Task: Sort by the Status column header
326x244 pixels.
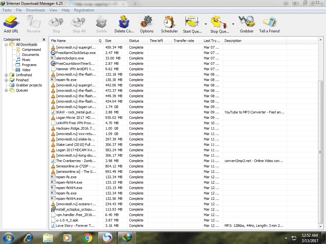Action: pos(138,41)
